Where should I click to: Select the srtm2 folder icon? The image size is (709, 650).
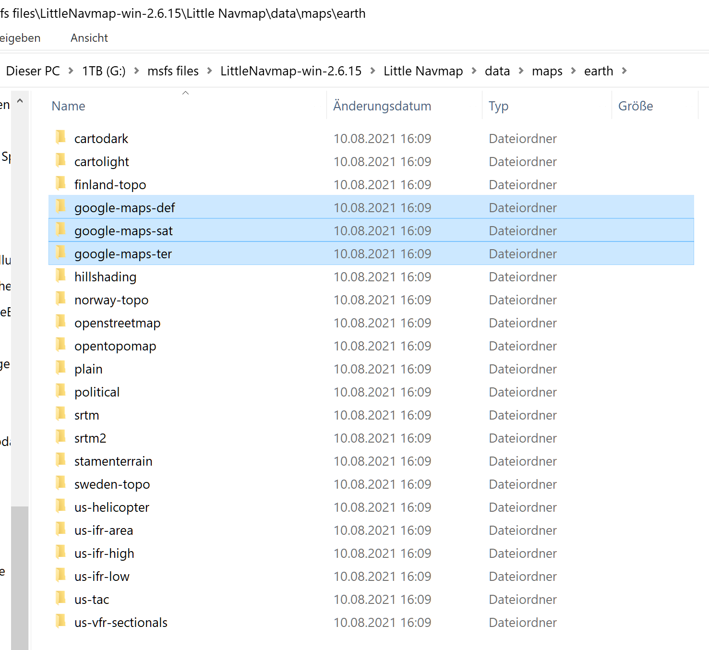pyautogui.click(x=60, y=437)
